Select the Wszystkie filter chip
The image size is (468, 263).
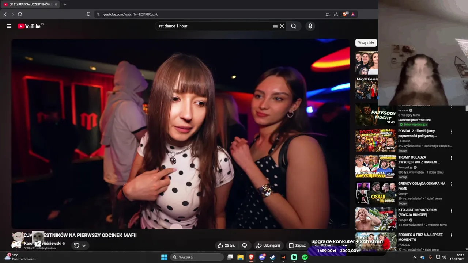[x=366, y=43]
